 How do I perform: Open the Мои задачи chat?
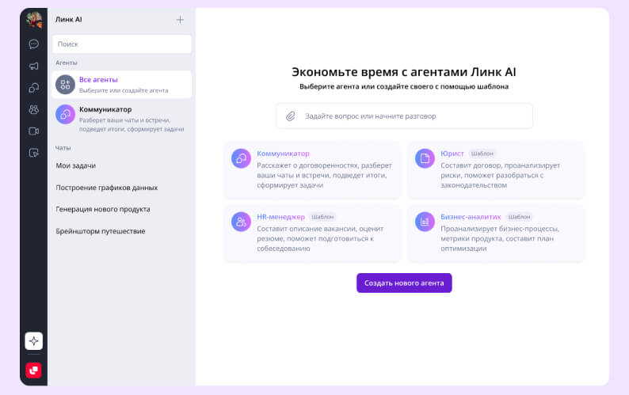coord(76,165)
